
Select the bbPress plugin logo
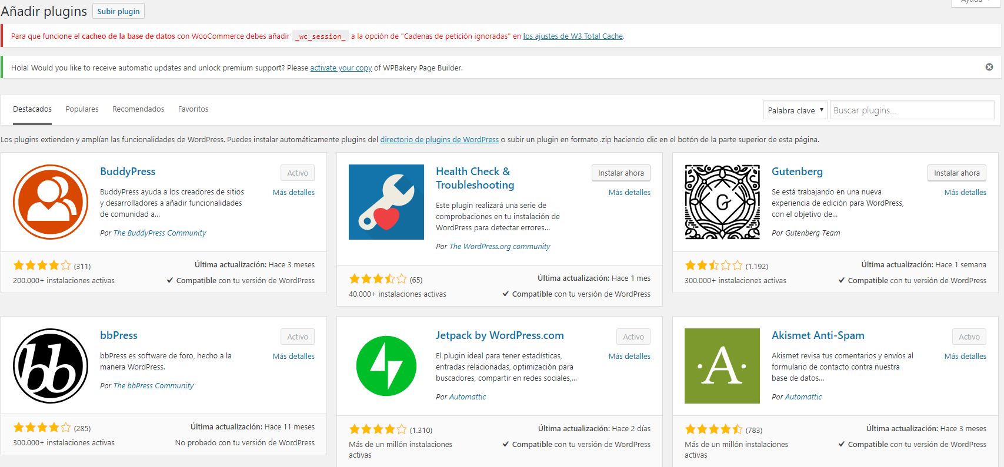click(x=51, y=366)
